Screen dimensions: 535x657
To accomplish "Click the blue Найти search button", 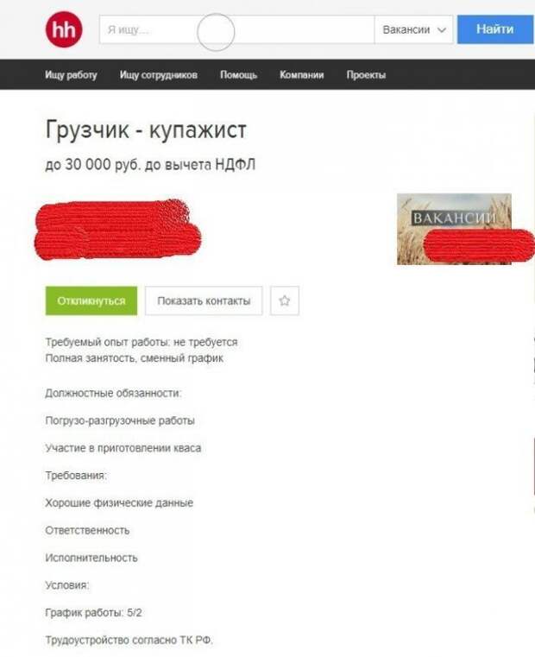I will tap(496, 29).
